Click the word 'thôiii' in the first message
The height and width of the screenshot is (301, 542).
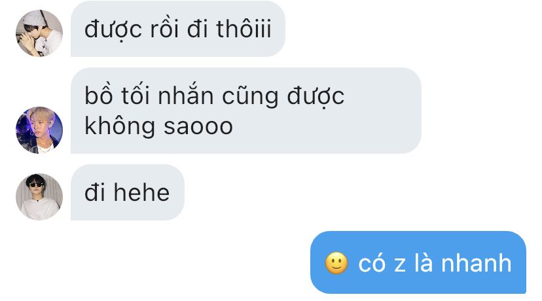click(244, 29)
